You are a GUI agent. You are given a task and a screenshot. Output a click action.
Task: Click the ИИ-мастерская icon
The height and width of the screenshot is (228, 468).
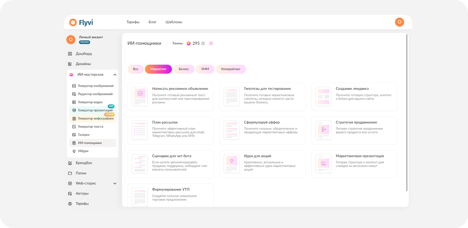point(71,75)
